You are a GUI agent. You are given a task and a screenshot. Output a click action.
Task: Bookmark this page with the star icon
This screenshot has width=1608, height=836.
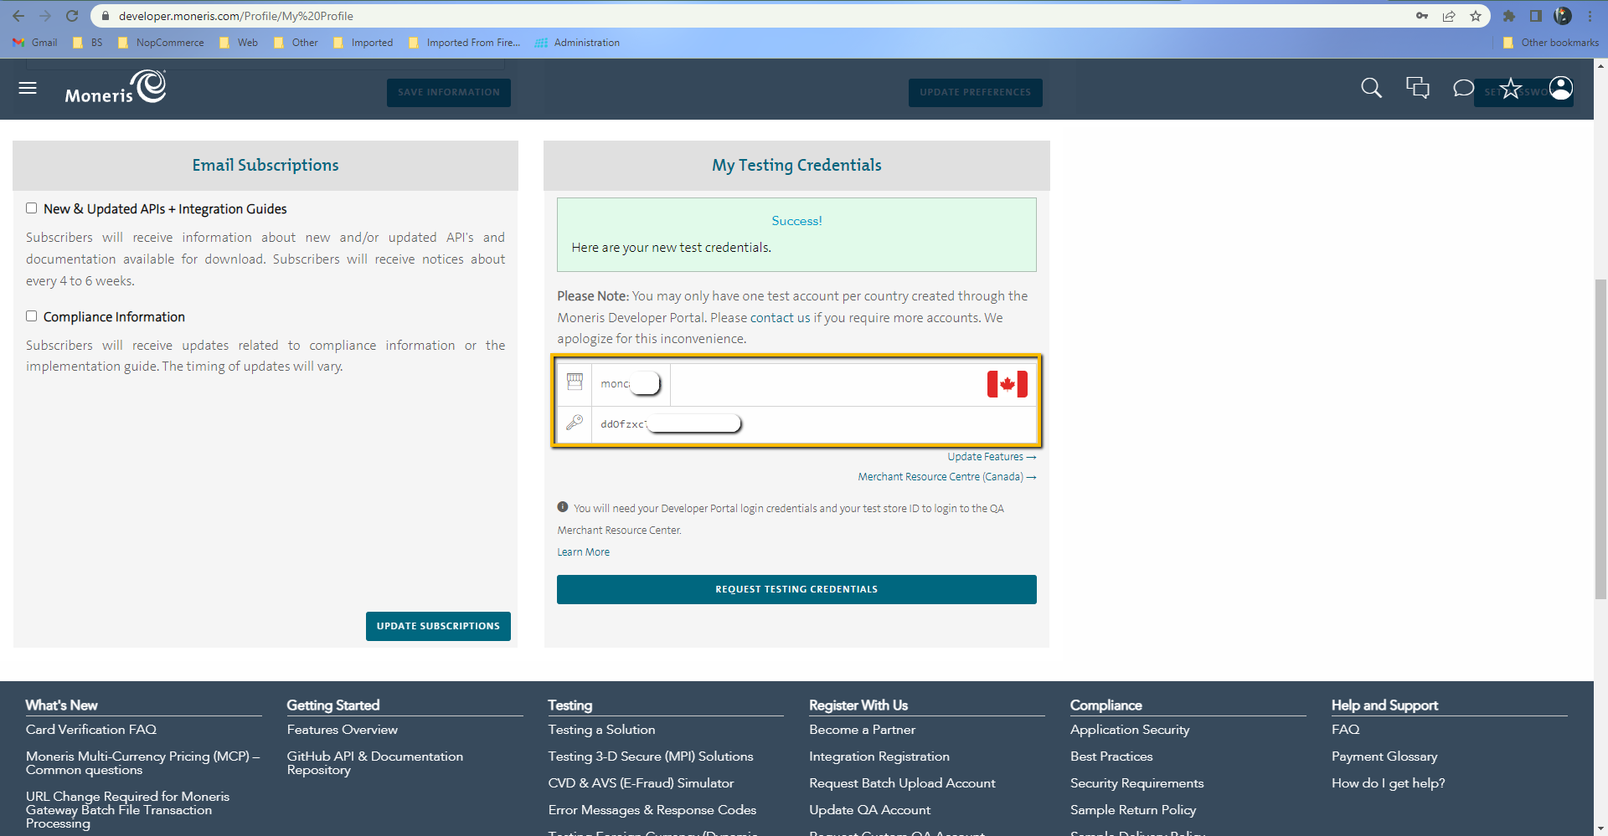point(1476,16)
